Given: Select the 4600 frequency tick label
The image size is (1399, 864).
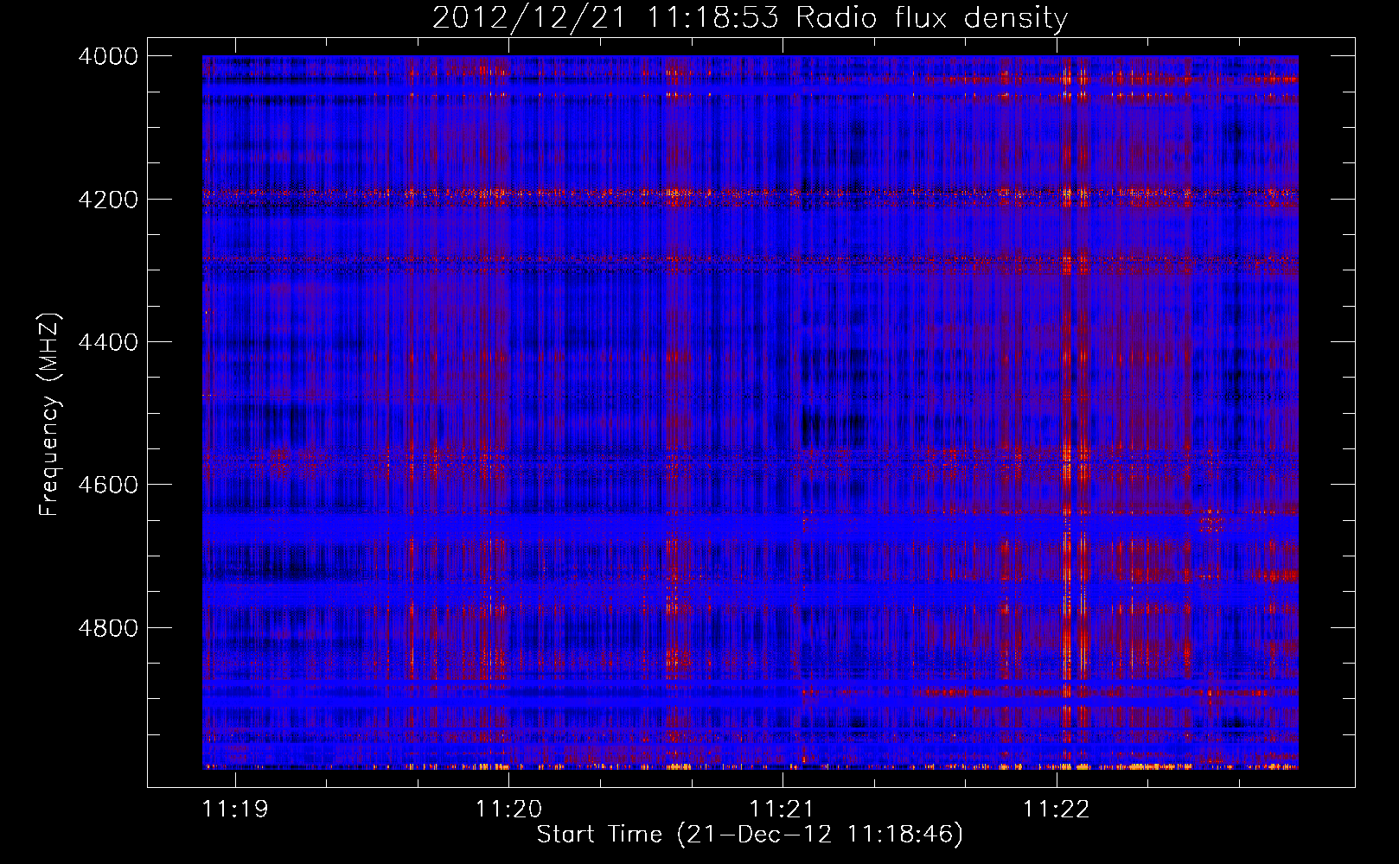Looking at the screenshot, I should 108,485.
